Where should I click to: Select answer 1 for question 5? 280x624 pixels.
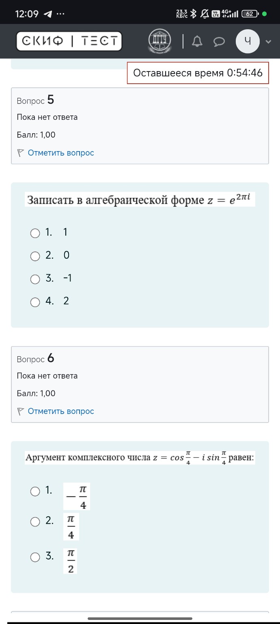click(35, 233)
